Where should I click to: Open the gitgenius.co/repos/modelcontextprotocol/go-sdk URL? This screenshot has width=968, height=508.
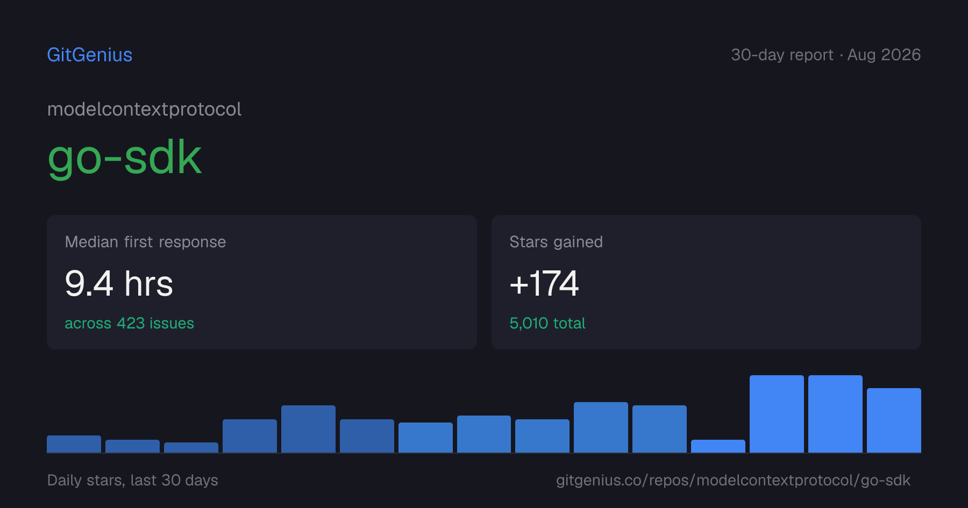pos(733,480)
